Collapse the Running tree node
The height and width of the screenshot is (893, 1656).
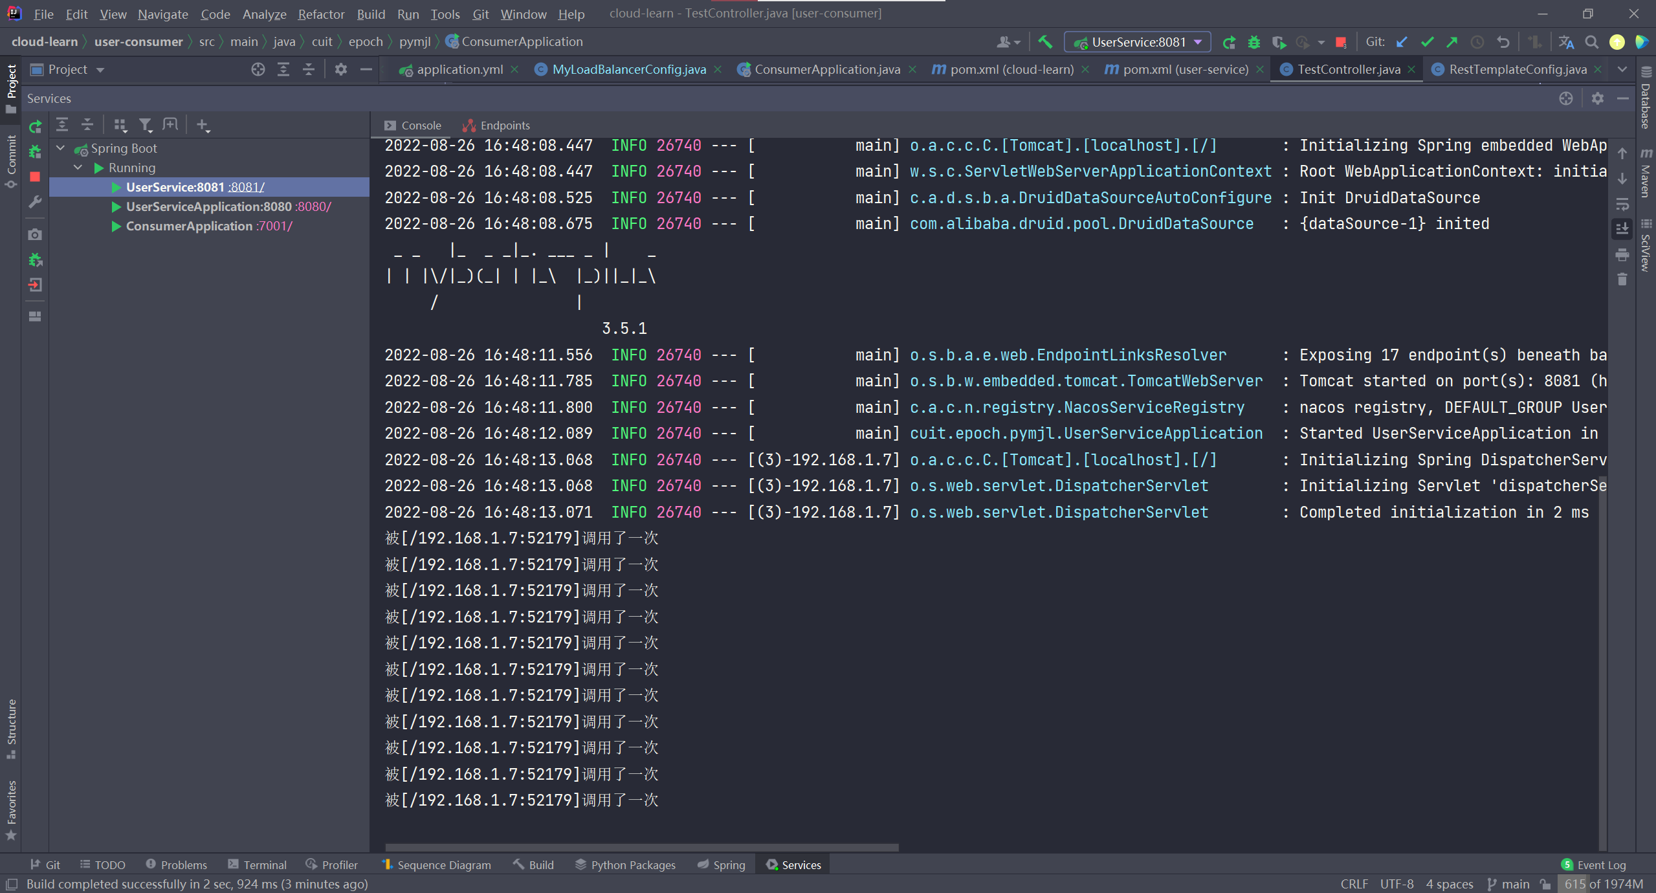click(78, 168)
